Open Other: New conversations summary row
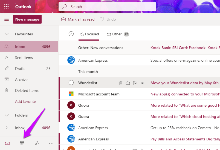 [x=139, y=48]
